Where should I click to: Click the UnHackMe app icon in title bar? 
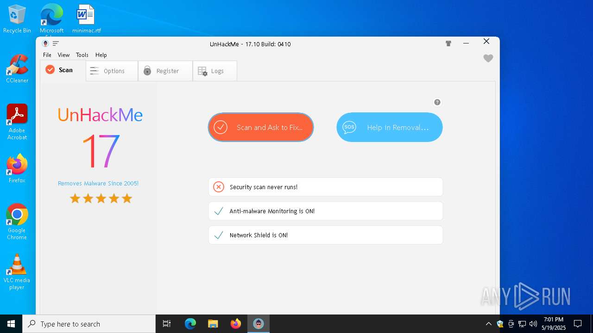pyautogui.click(x=45, y=43)
